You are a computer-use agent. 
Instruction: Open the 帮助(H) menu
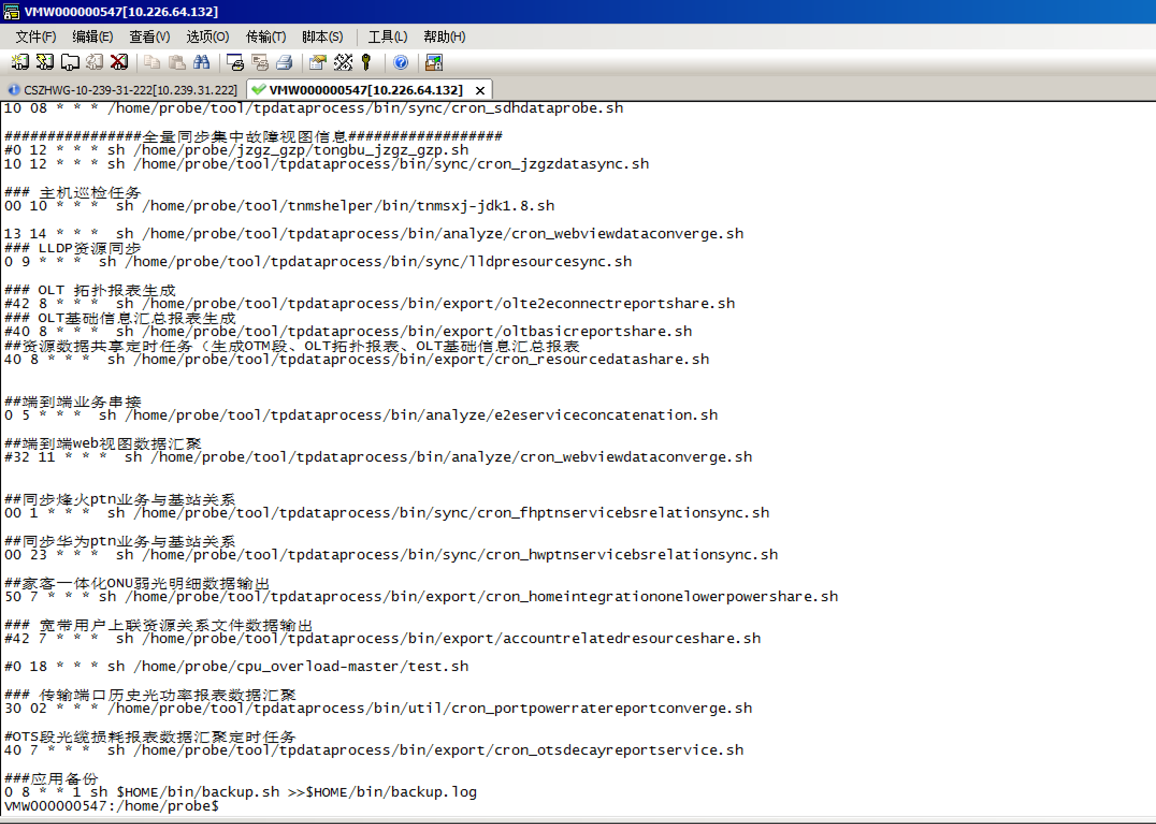click(x=444, y=37)
